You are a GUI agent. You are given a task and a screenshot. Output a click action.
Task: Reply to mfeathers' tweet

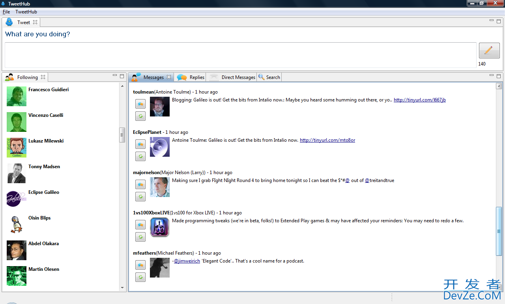[x=140, y=265]
